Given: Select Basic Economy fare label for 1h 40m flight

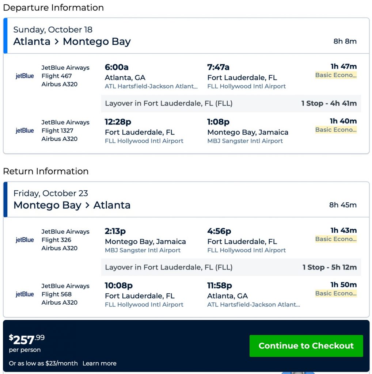Looking at the screenshot, I should [336, 130].
